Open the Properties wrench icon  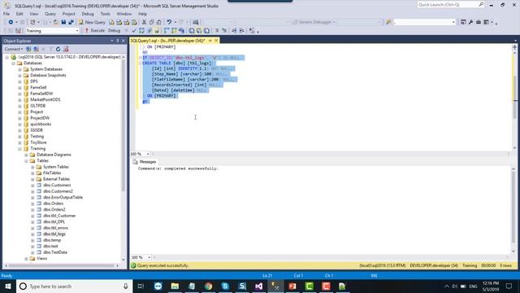(x=470, y=22)
